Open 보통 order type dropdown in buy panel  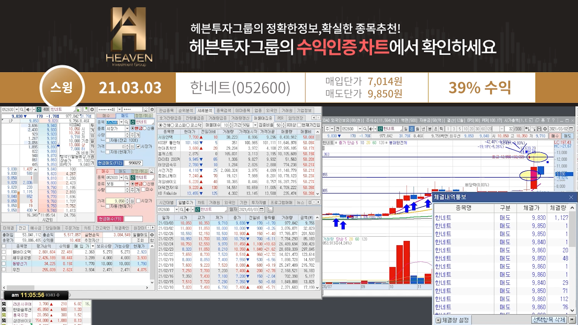127,184
